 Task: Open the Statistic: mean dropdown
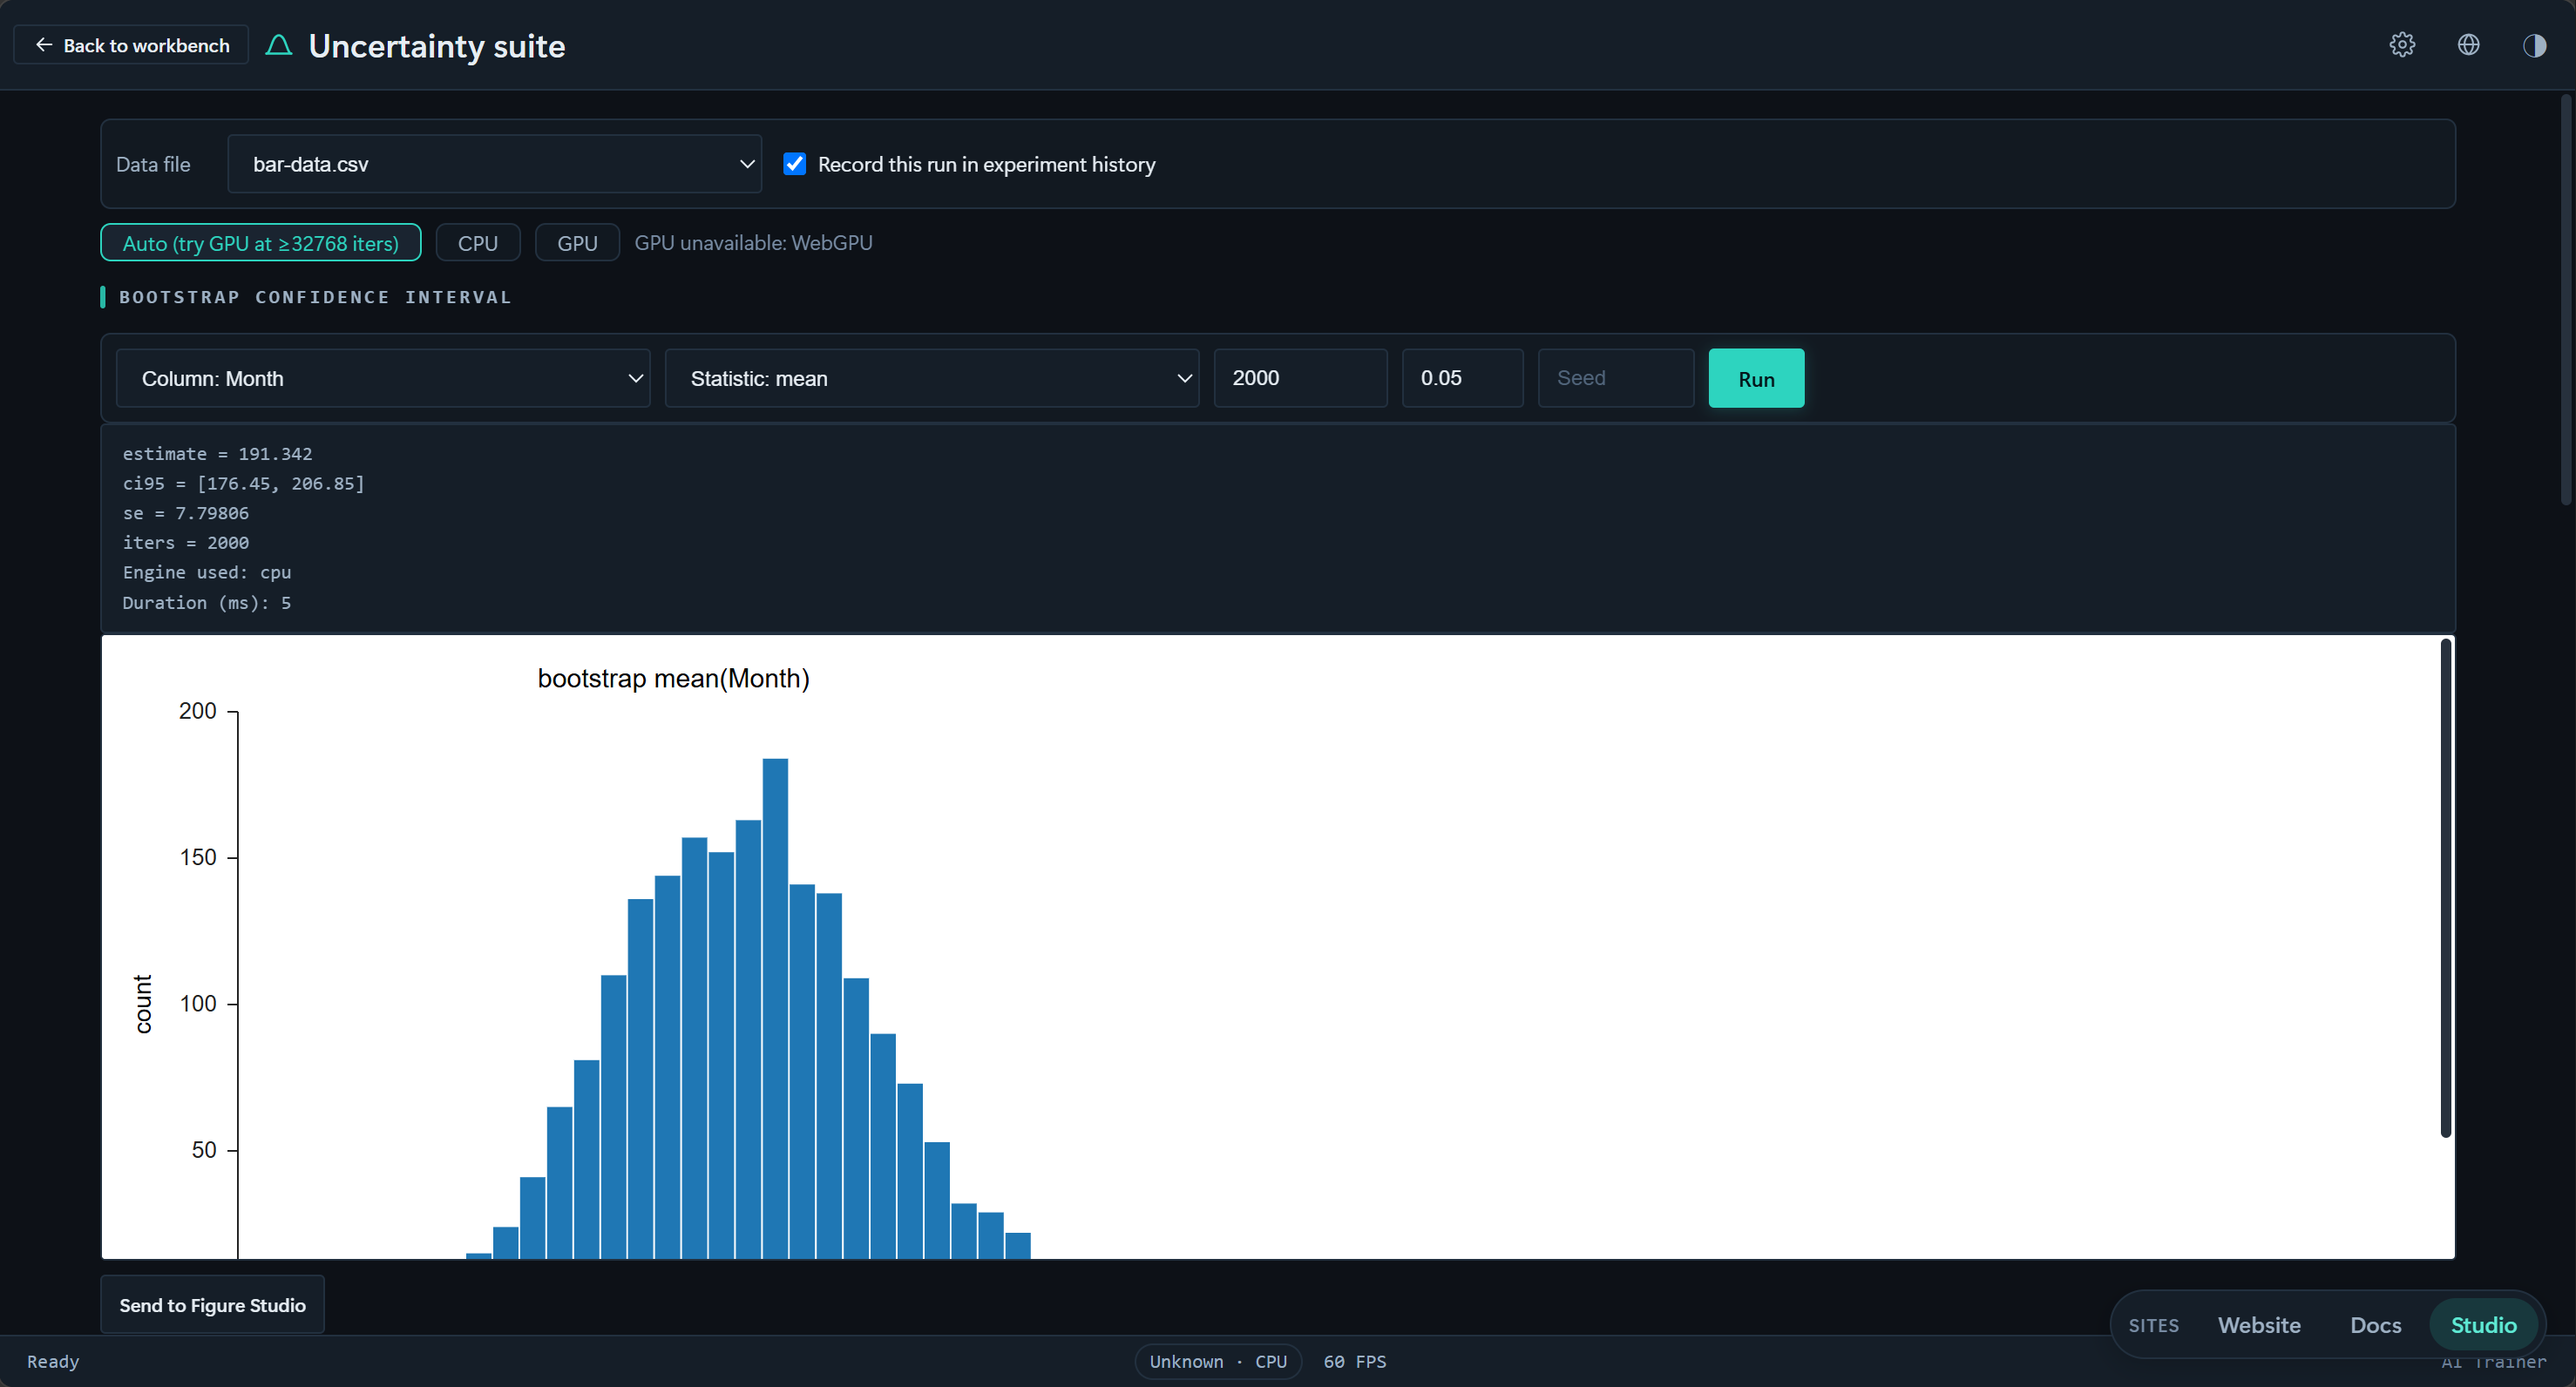pos(932,378)
